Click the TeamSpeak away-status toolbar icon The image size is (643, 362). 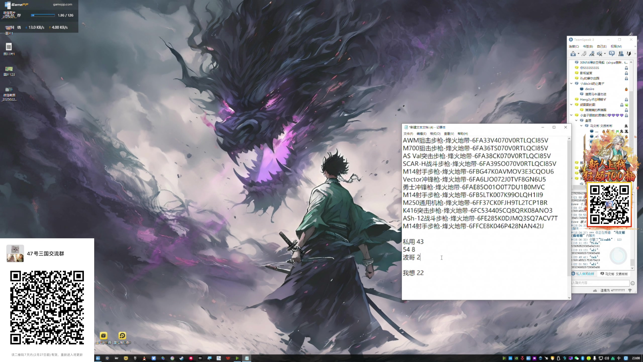click(573, 54)
